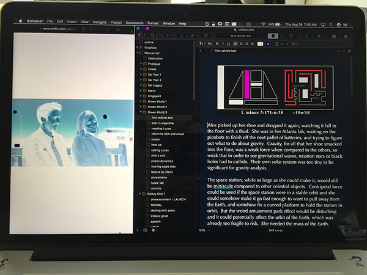Click the add-folder icon in binder footer
367x275 pixels.
click(x=145, y=230)
